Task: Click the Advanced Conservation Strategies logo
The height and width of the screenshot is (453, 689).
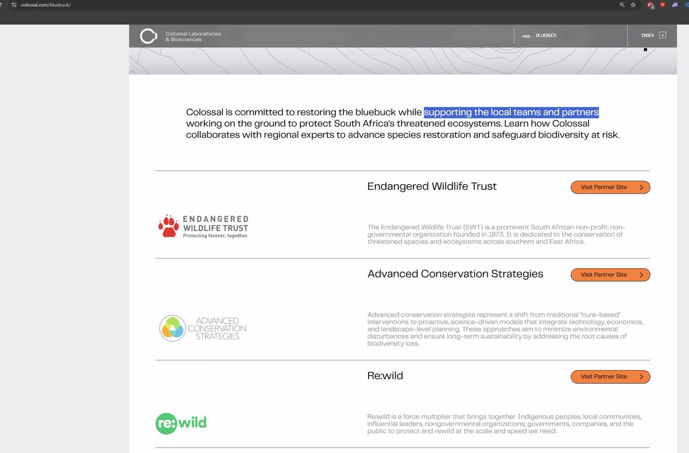Action: pos(203,329)
